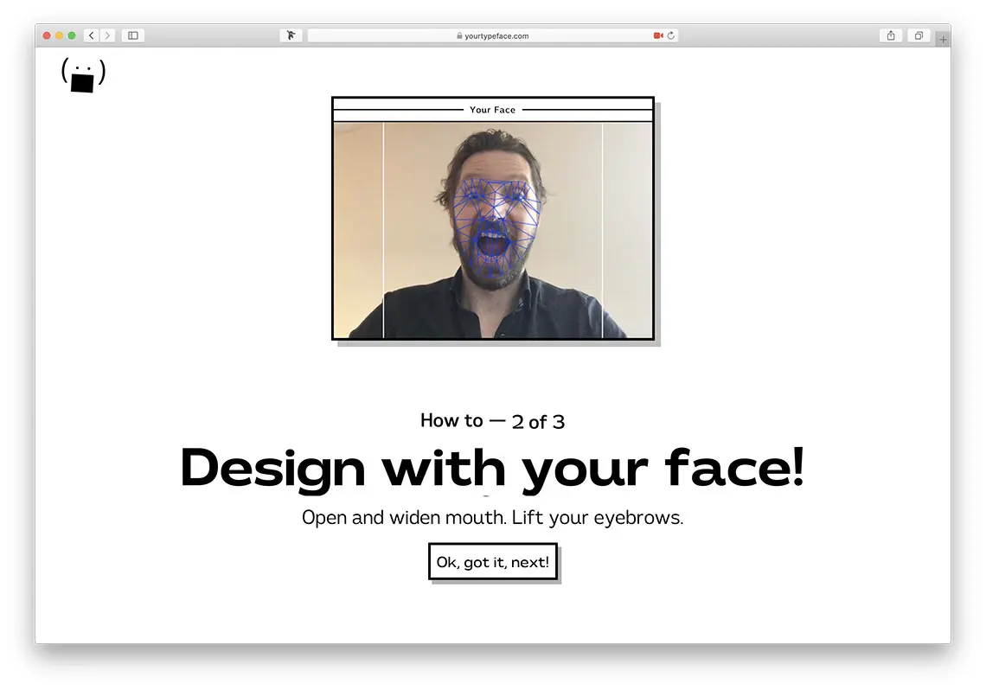The height and width of the screenshot is (690, 986).
Task: Click the face logo in the page corner
Action: coord(83,75)
